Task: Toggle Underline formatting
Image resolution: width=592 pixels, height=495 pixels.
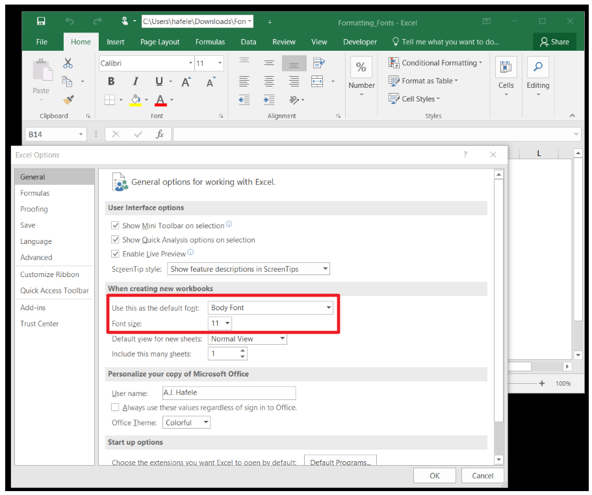Action: click(159, 81)
